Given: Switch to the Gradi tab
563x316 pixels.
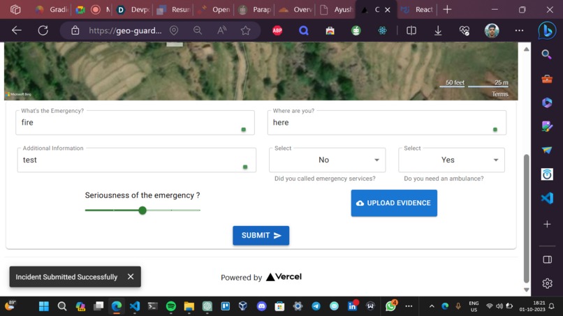Looking at the screenshot, I should point(52,10).
